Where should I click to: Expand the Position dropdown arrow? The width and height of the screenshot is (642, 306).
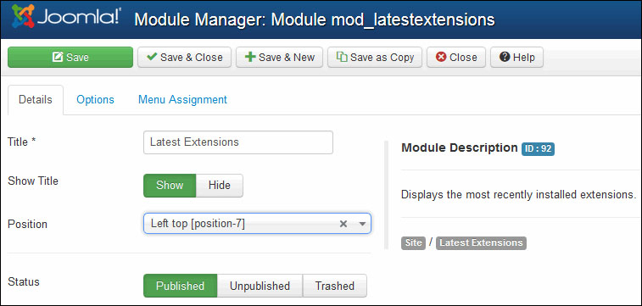362,224
